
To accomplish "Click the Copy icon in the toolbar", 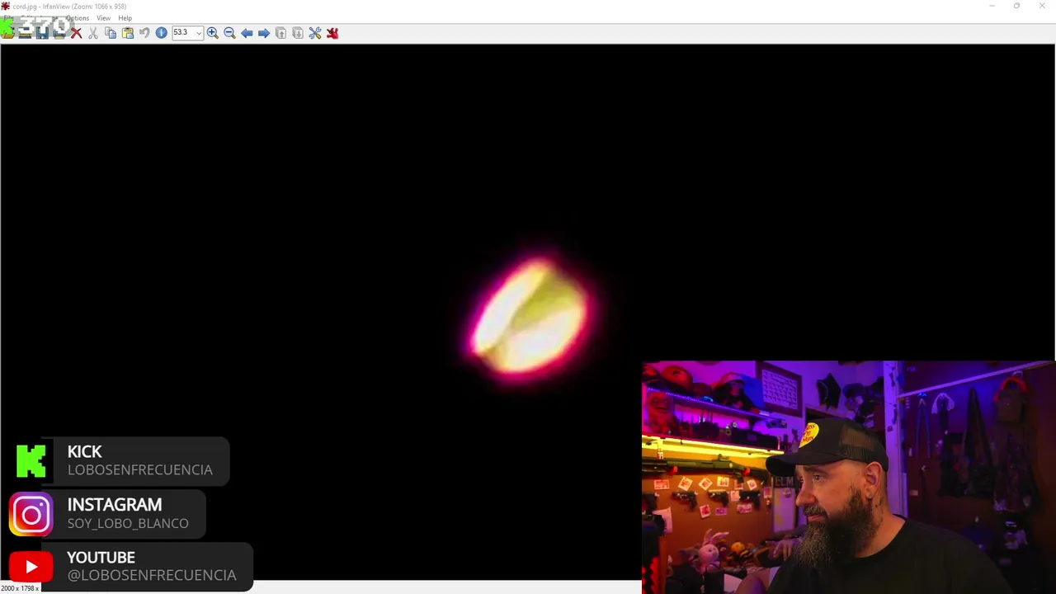I will click(x=111, y=33).
